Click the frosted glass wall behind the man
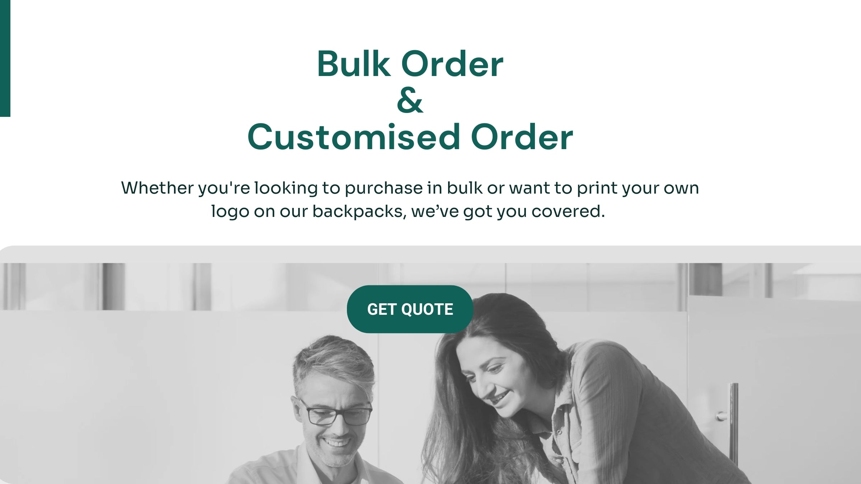The width and height of the screenshot is (861, 484). point(179,376)
